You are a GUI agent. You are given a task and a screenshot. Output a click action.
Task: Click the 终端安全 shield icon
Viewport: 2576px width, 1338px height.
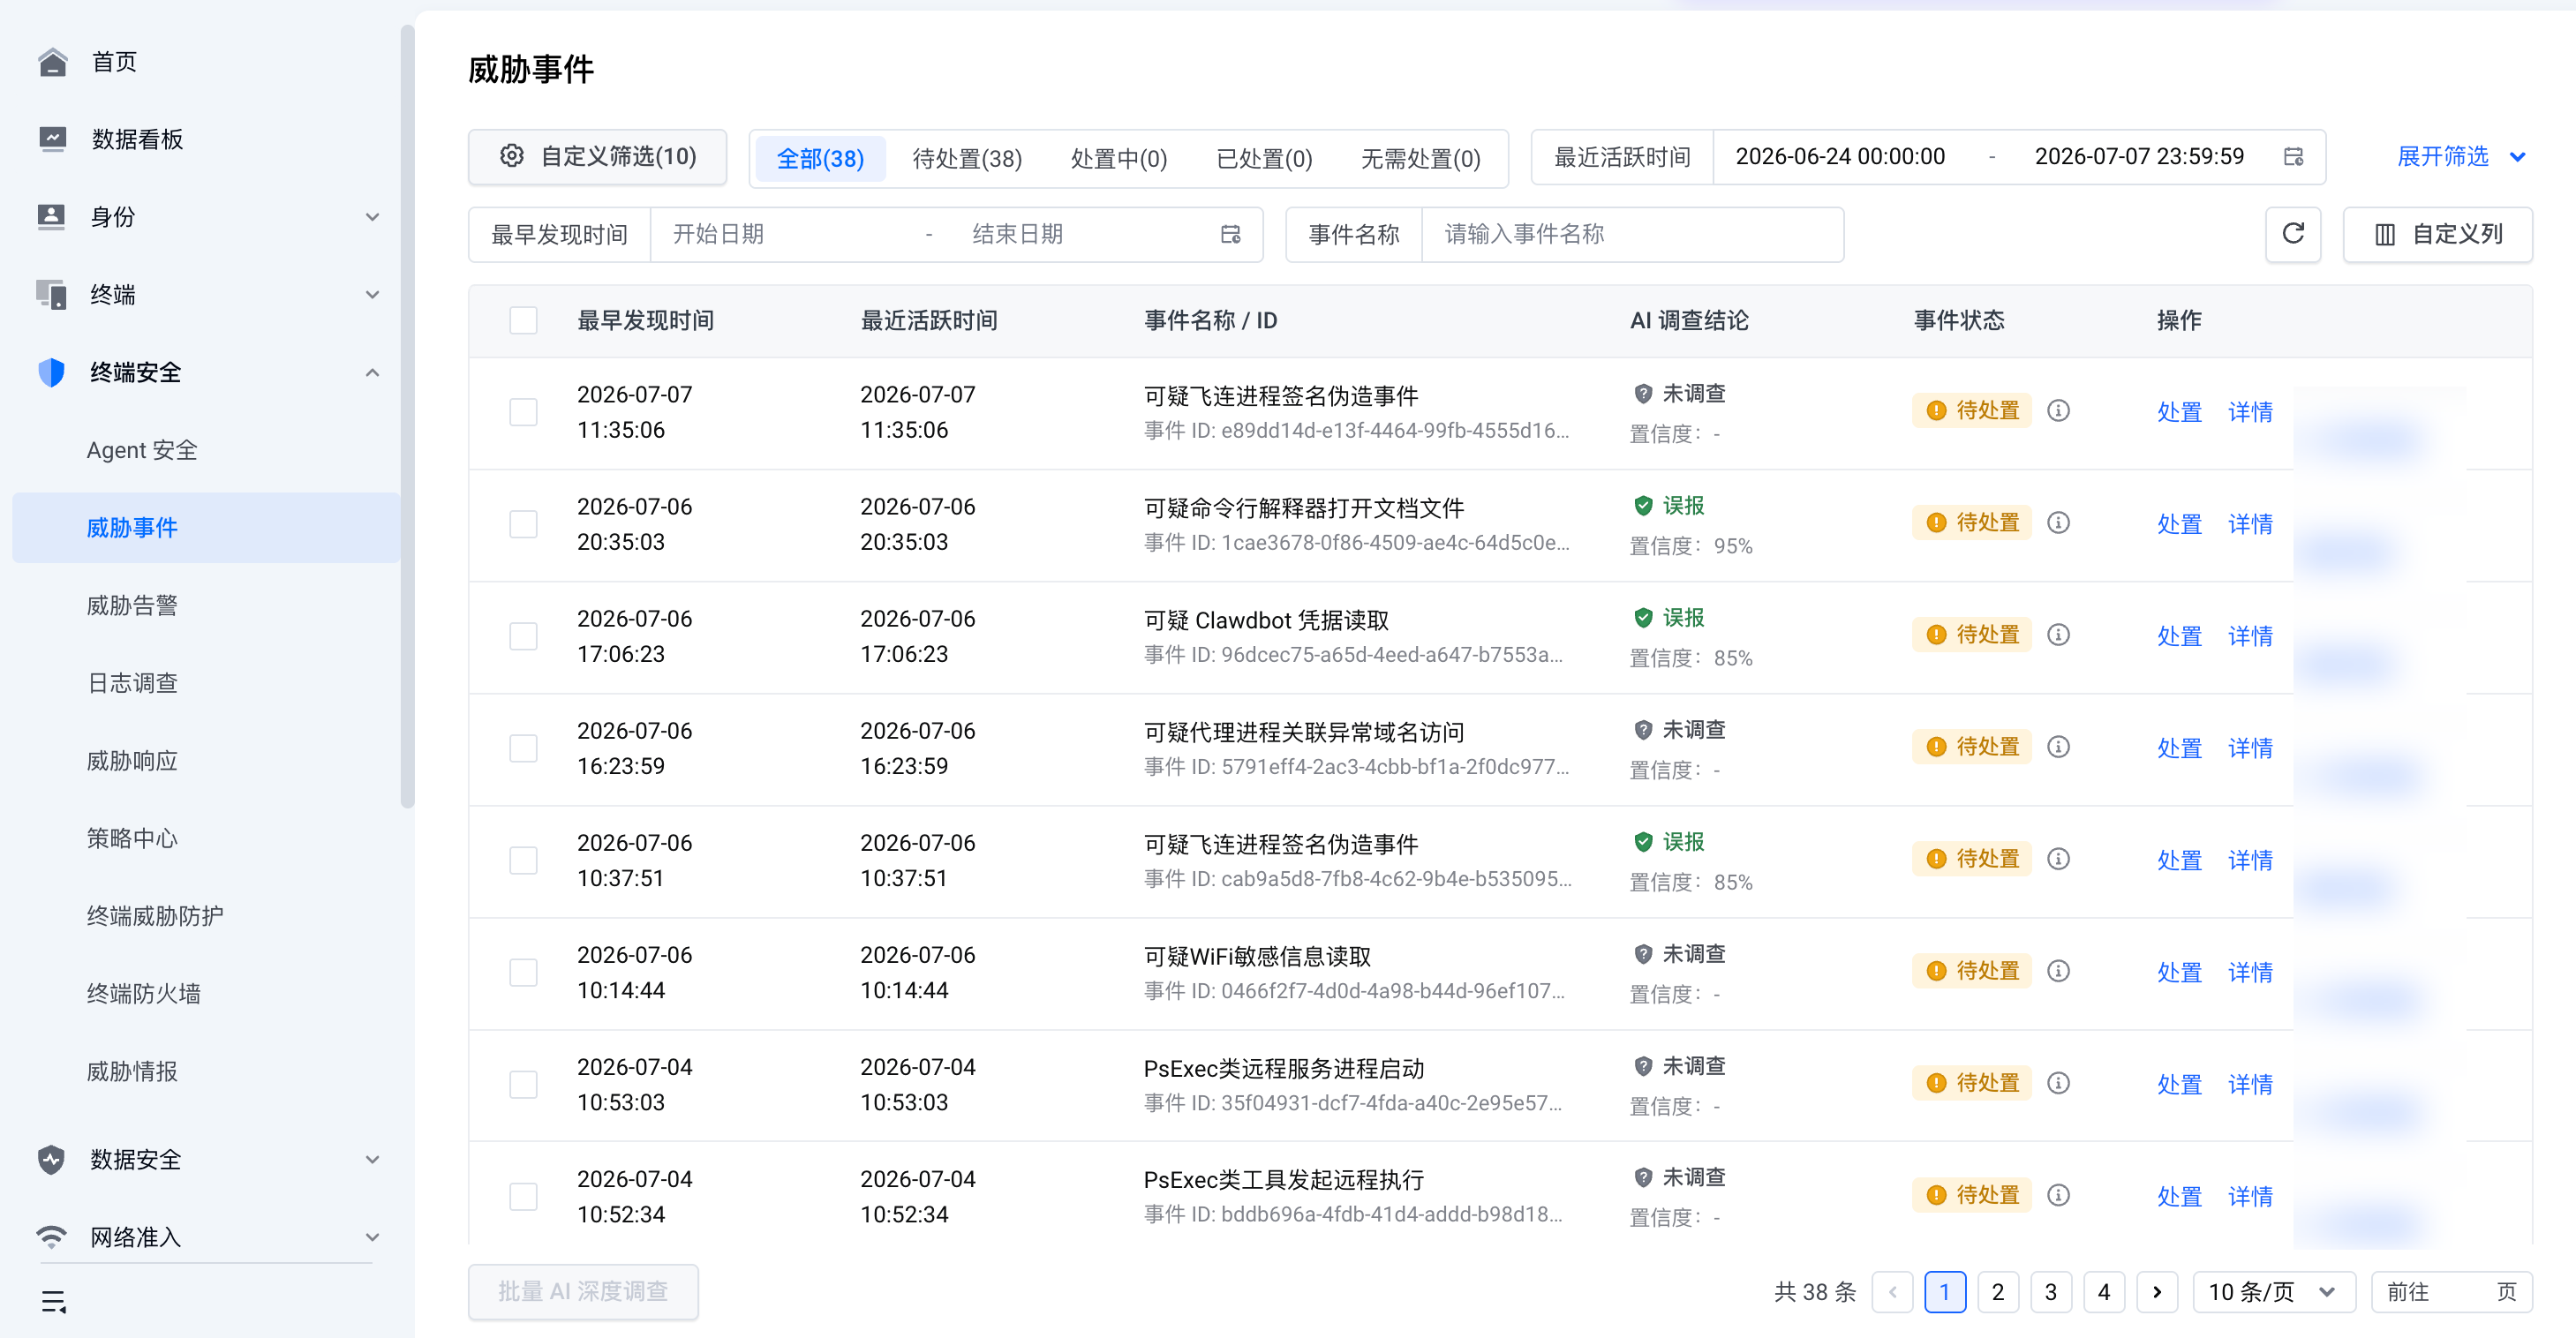[52, 372]
